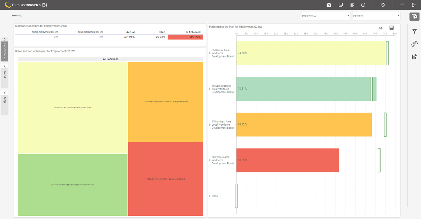The image size is (421, 219).
Task: Click the rotate chart icon on the right
Action: point(414,44)
